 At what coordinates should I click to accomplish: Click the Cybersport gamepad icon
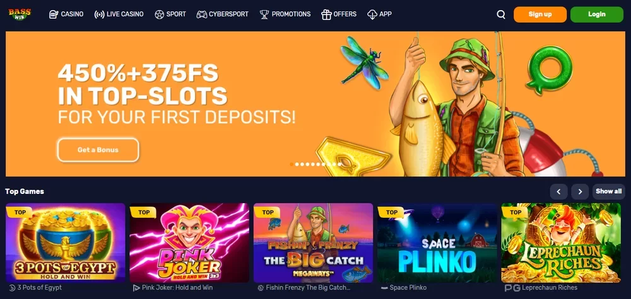[202, 14]
